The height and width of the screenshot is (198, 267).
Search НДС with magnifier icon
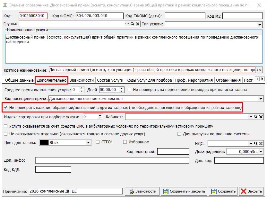[255, 143]
